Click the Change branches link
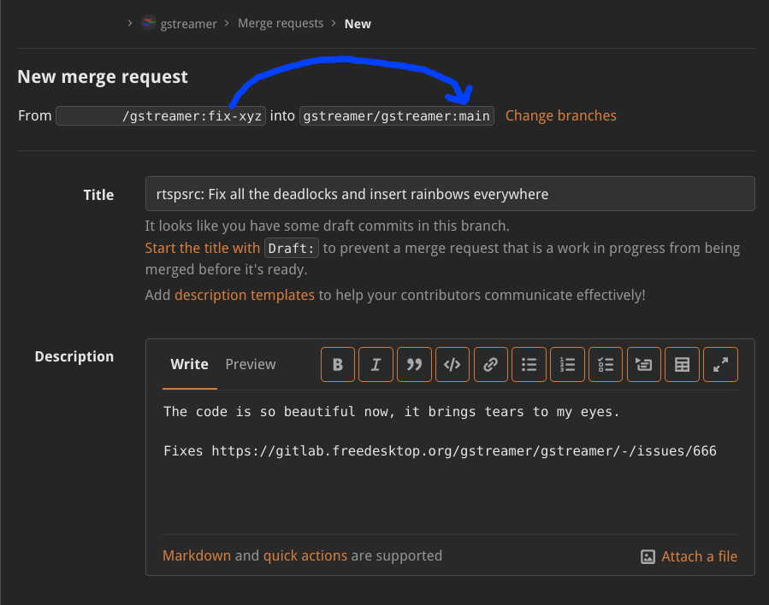Viewport: 769px width, 605px height. coord(560,115)
